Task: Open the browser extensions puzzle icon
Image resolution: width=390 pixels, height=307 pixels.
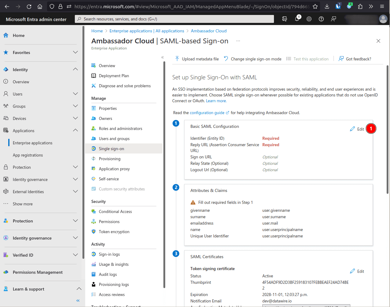Action: [360, 6]
